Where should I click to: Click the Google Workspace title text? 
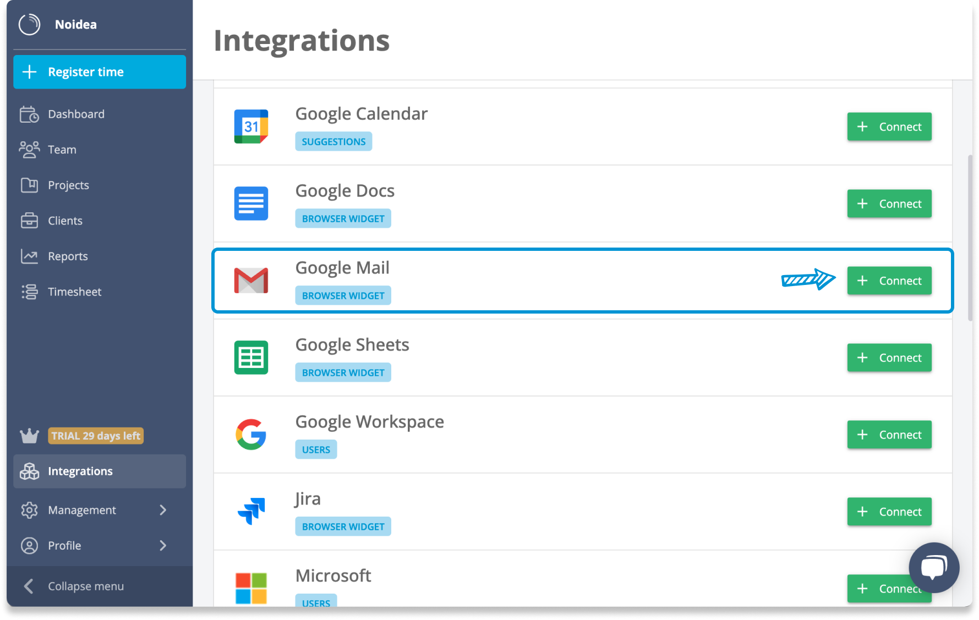click(369, 422)
